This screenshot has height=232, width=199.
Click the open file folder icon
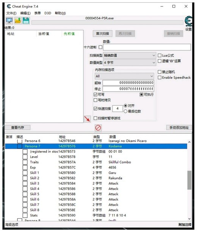[x=18, y=20]
